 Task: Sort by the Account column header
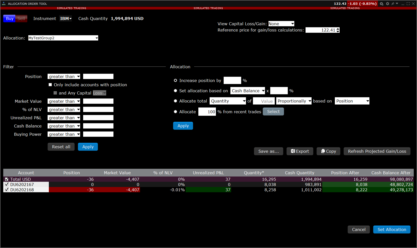26,173
